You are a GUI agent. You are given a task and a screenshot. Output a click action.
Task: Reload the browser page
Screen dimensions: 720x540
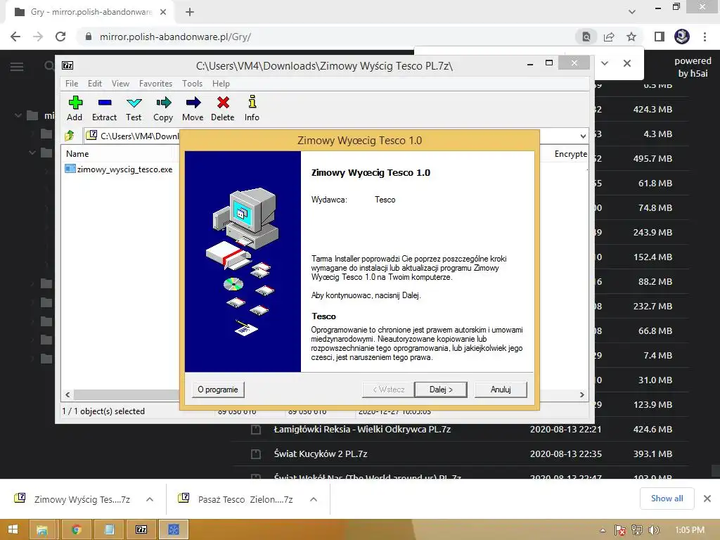point(60,37)
